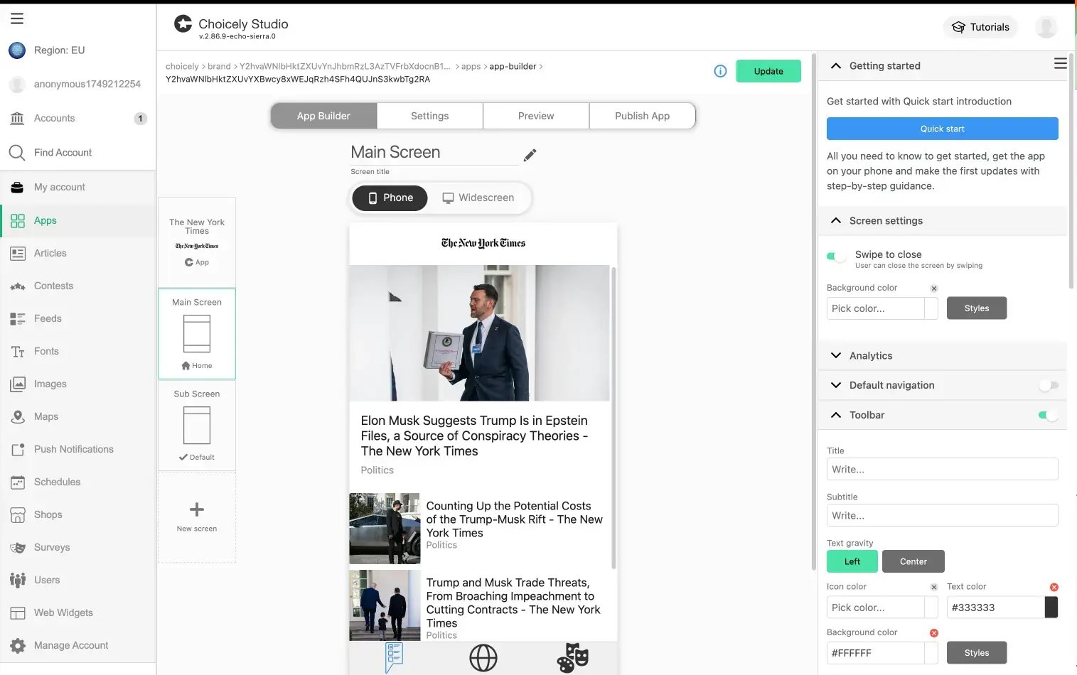Select Apps in the sidebar
The width and height of the screenshot is (1077, 675).
77,220
